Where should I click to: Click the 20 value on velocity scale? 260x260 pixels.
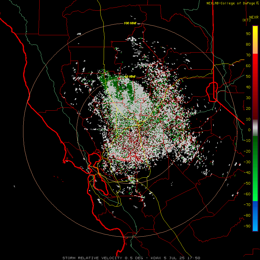tap(248, 109)
